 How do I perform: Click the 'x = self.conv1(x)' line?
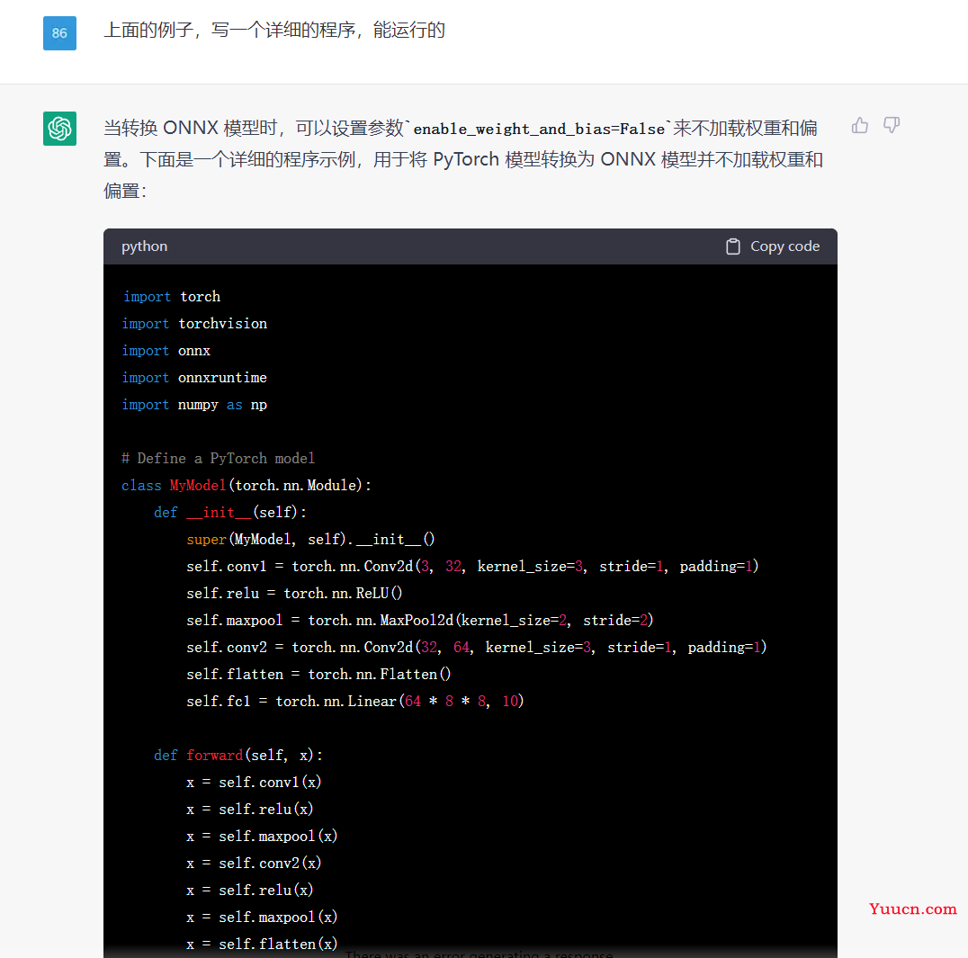point(254,782)
